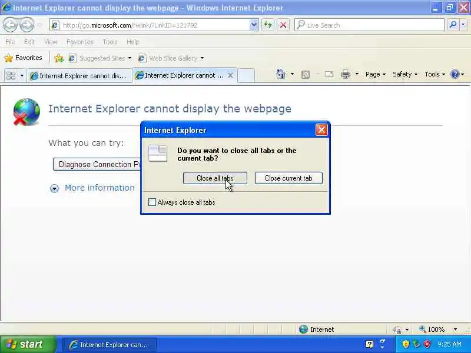This screenshot has width=471, height=353.
Task: Click the Forward navigation arrow
Action: coord(26,25)
